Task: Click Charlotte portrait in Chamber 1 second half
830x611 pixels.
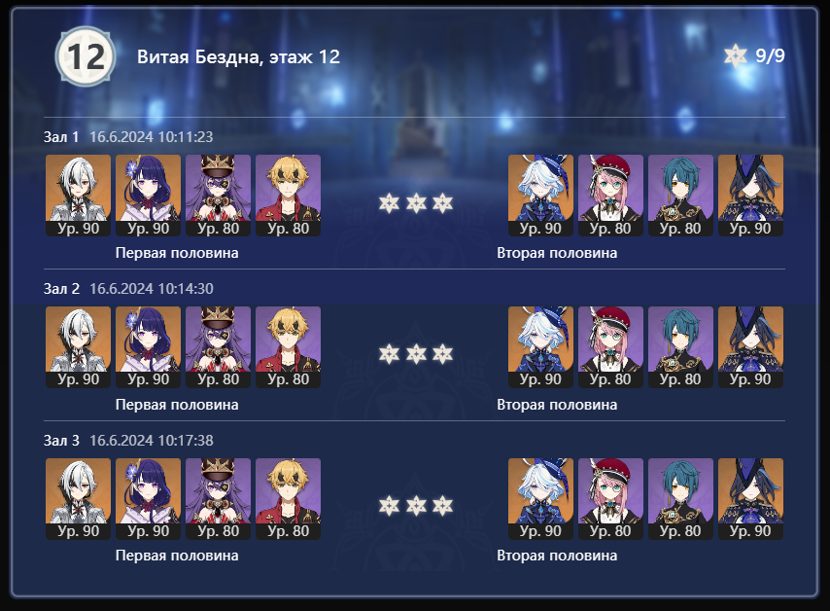Action: pos(610,195)
